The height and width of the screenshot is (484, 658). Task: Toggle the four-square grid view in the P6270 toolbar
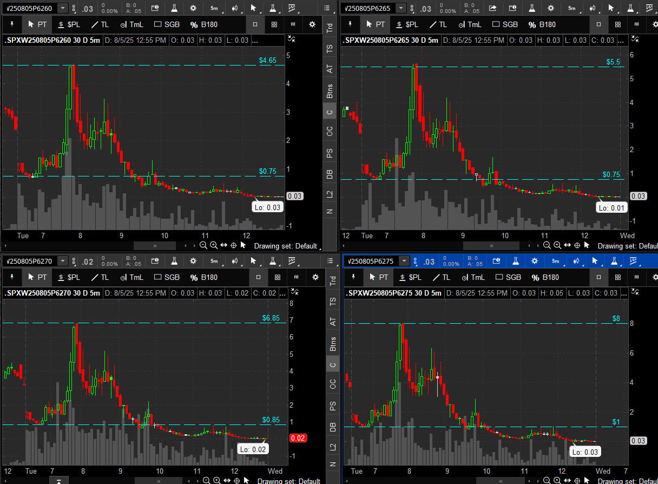point(277,277)
